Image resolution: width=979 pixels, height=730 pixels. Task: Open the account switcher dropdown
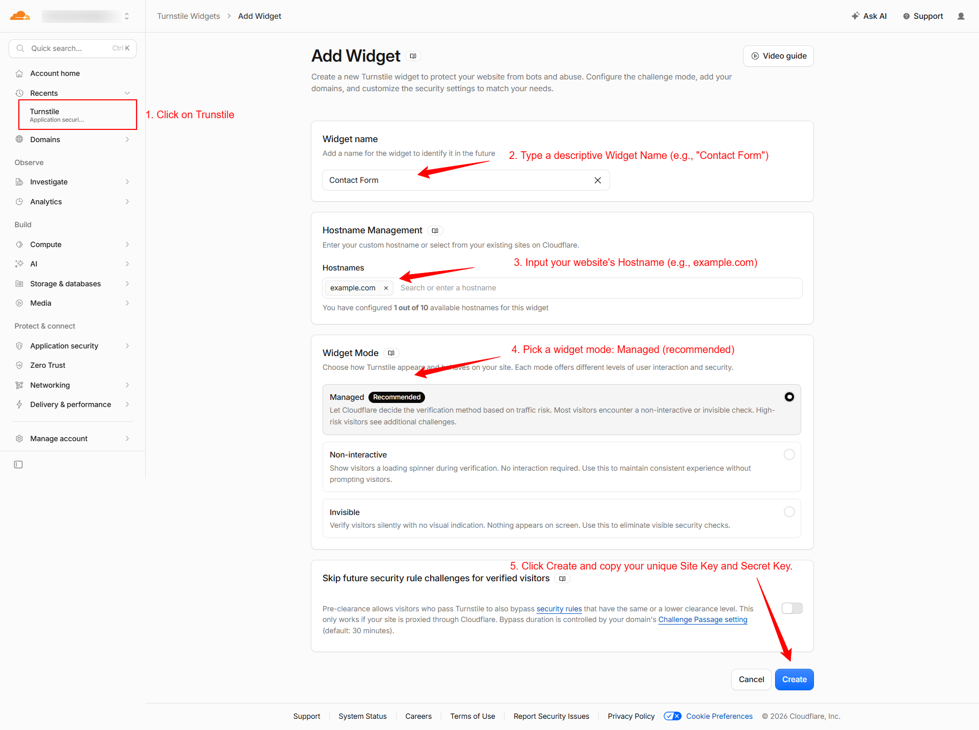[x=86, y=16]
